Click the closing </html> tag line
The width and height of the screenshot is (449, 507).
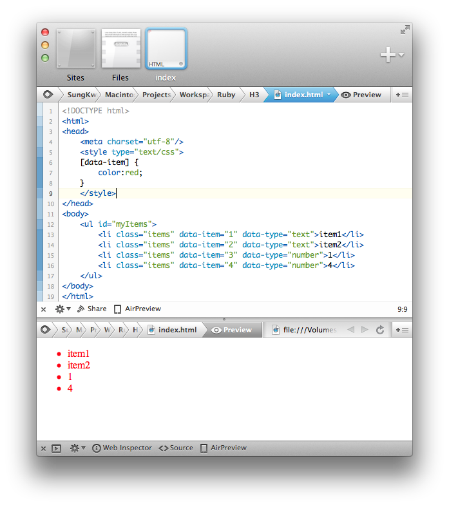pos(77,296)
